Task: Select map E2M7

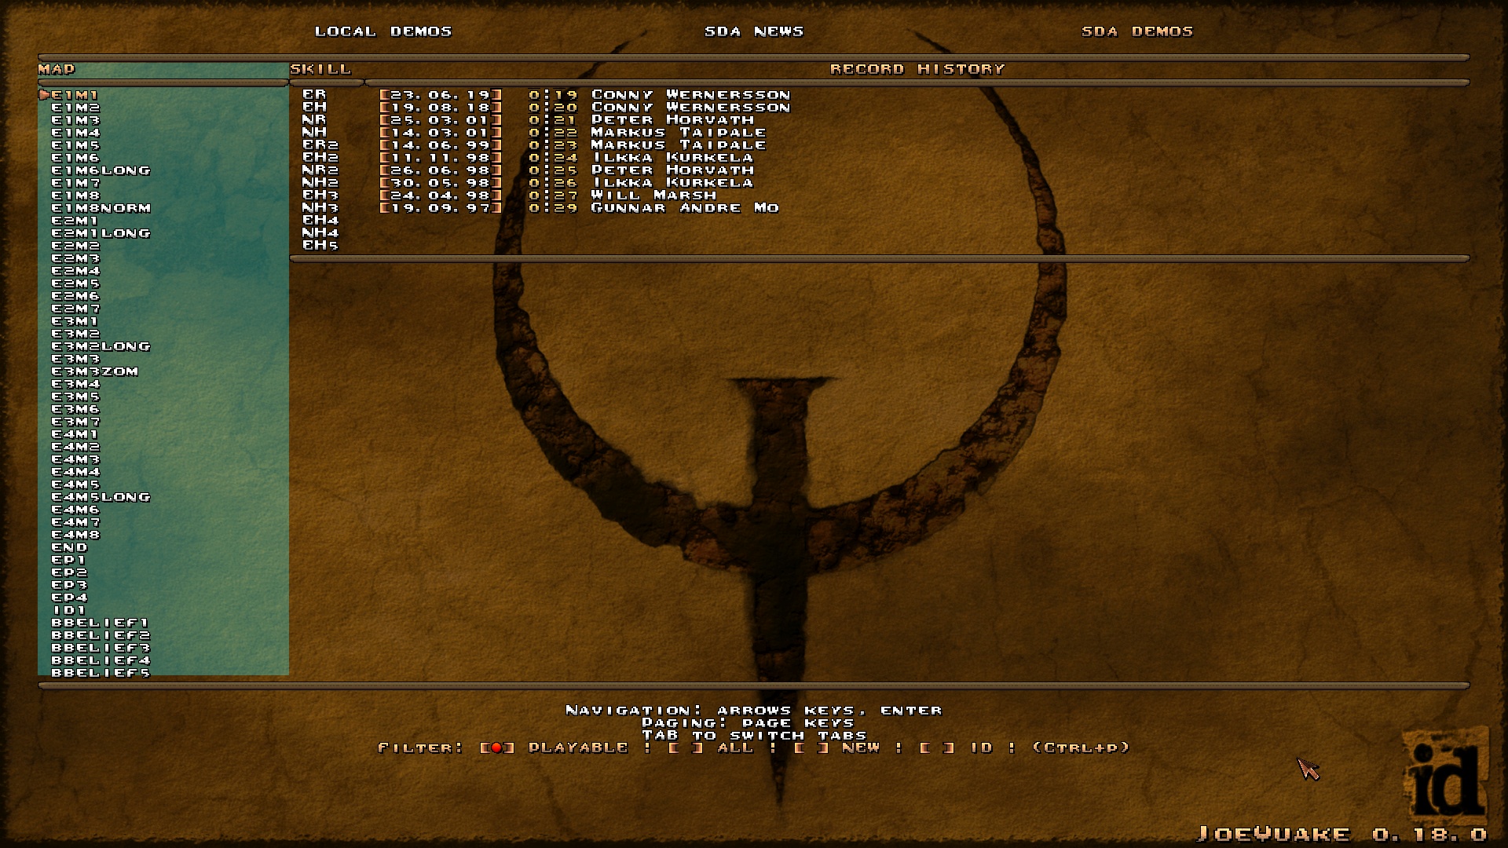Action: (75, 309)
